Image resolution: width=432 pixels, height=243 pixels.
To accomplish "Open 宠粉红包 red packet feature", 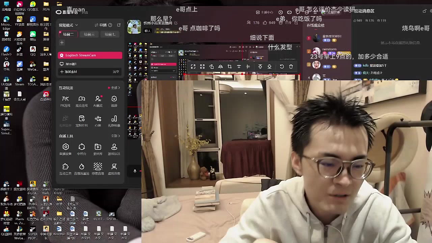I will click(x=82, y=121).
